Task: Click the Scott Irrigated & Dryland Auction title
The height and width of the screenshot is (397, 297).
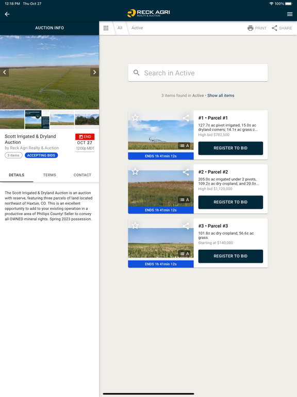Action: pyautogui.click(x=30, y=139)
